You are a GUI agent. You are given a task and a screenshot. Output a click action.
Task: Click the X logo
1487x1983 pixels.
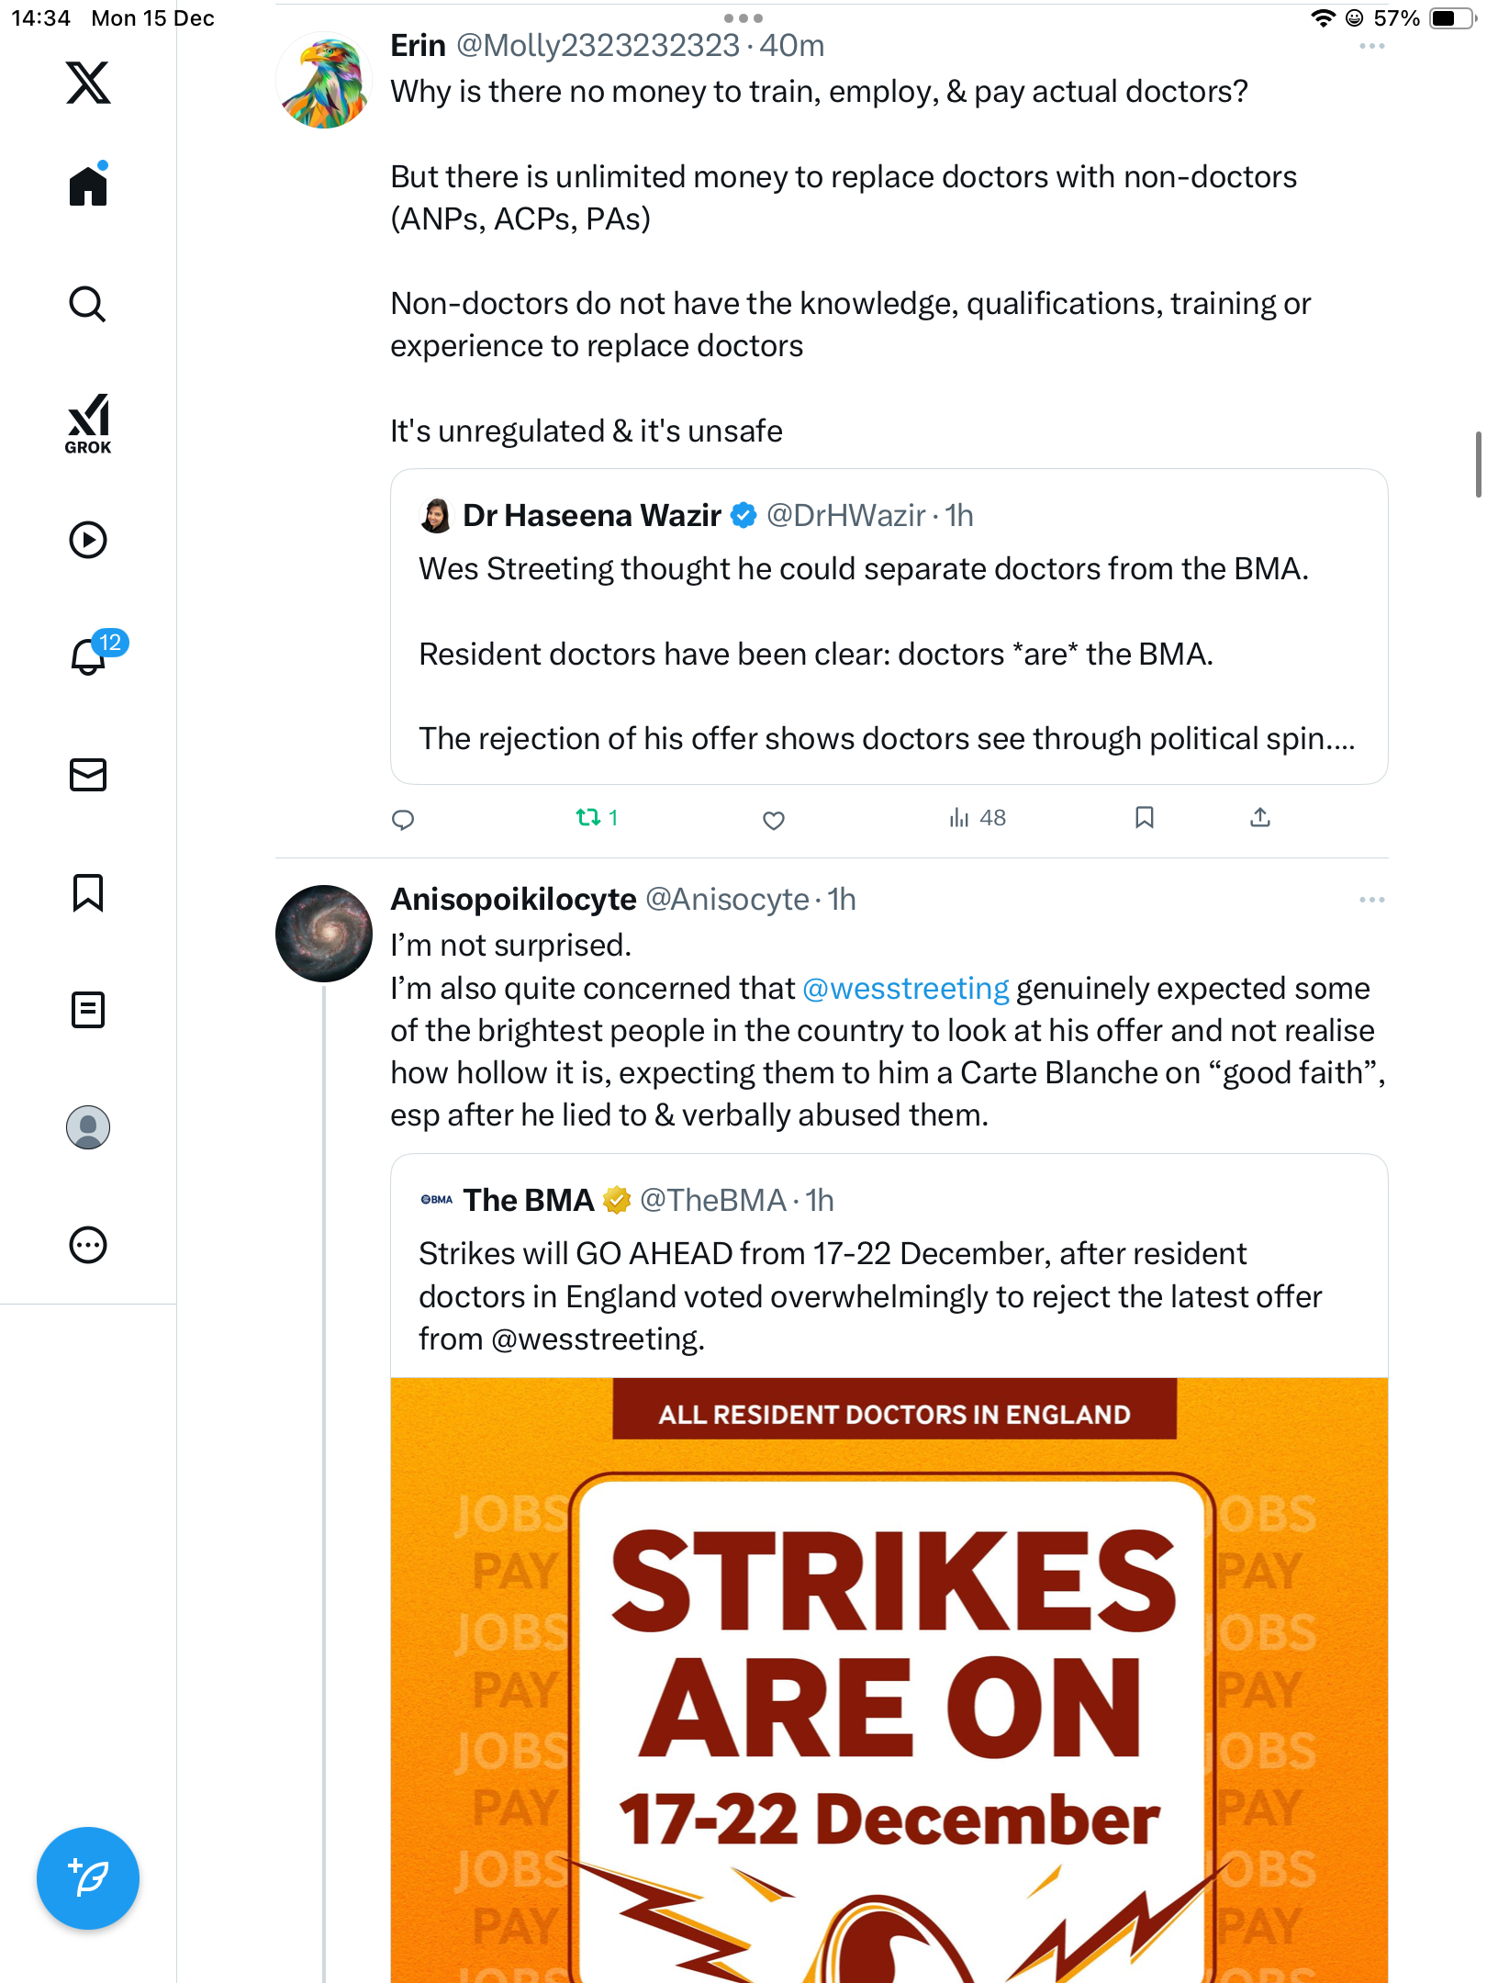pyautogui.click(x=88, y=83)
